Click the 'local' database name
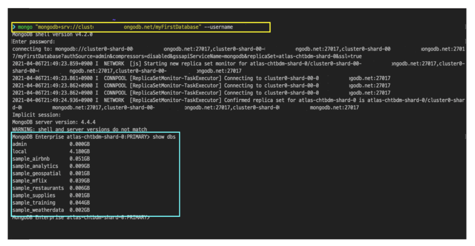The width and height of the screenshot is (475, 246). [19, 151]
